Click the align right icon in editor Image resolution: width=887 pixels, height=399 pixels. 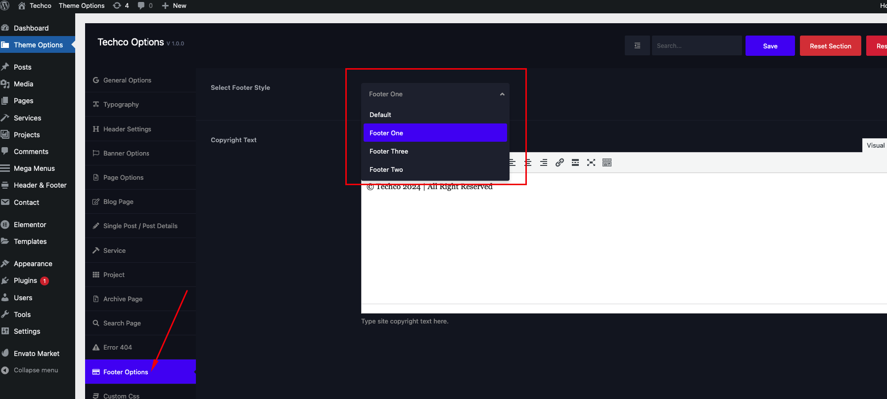pos(544,162)
